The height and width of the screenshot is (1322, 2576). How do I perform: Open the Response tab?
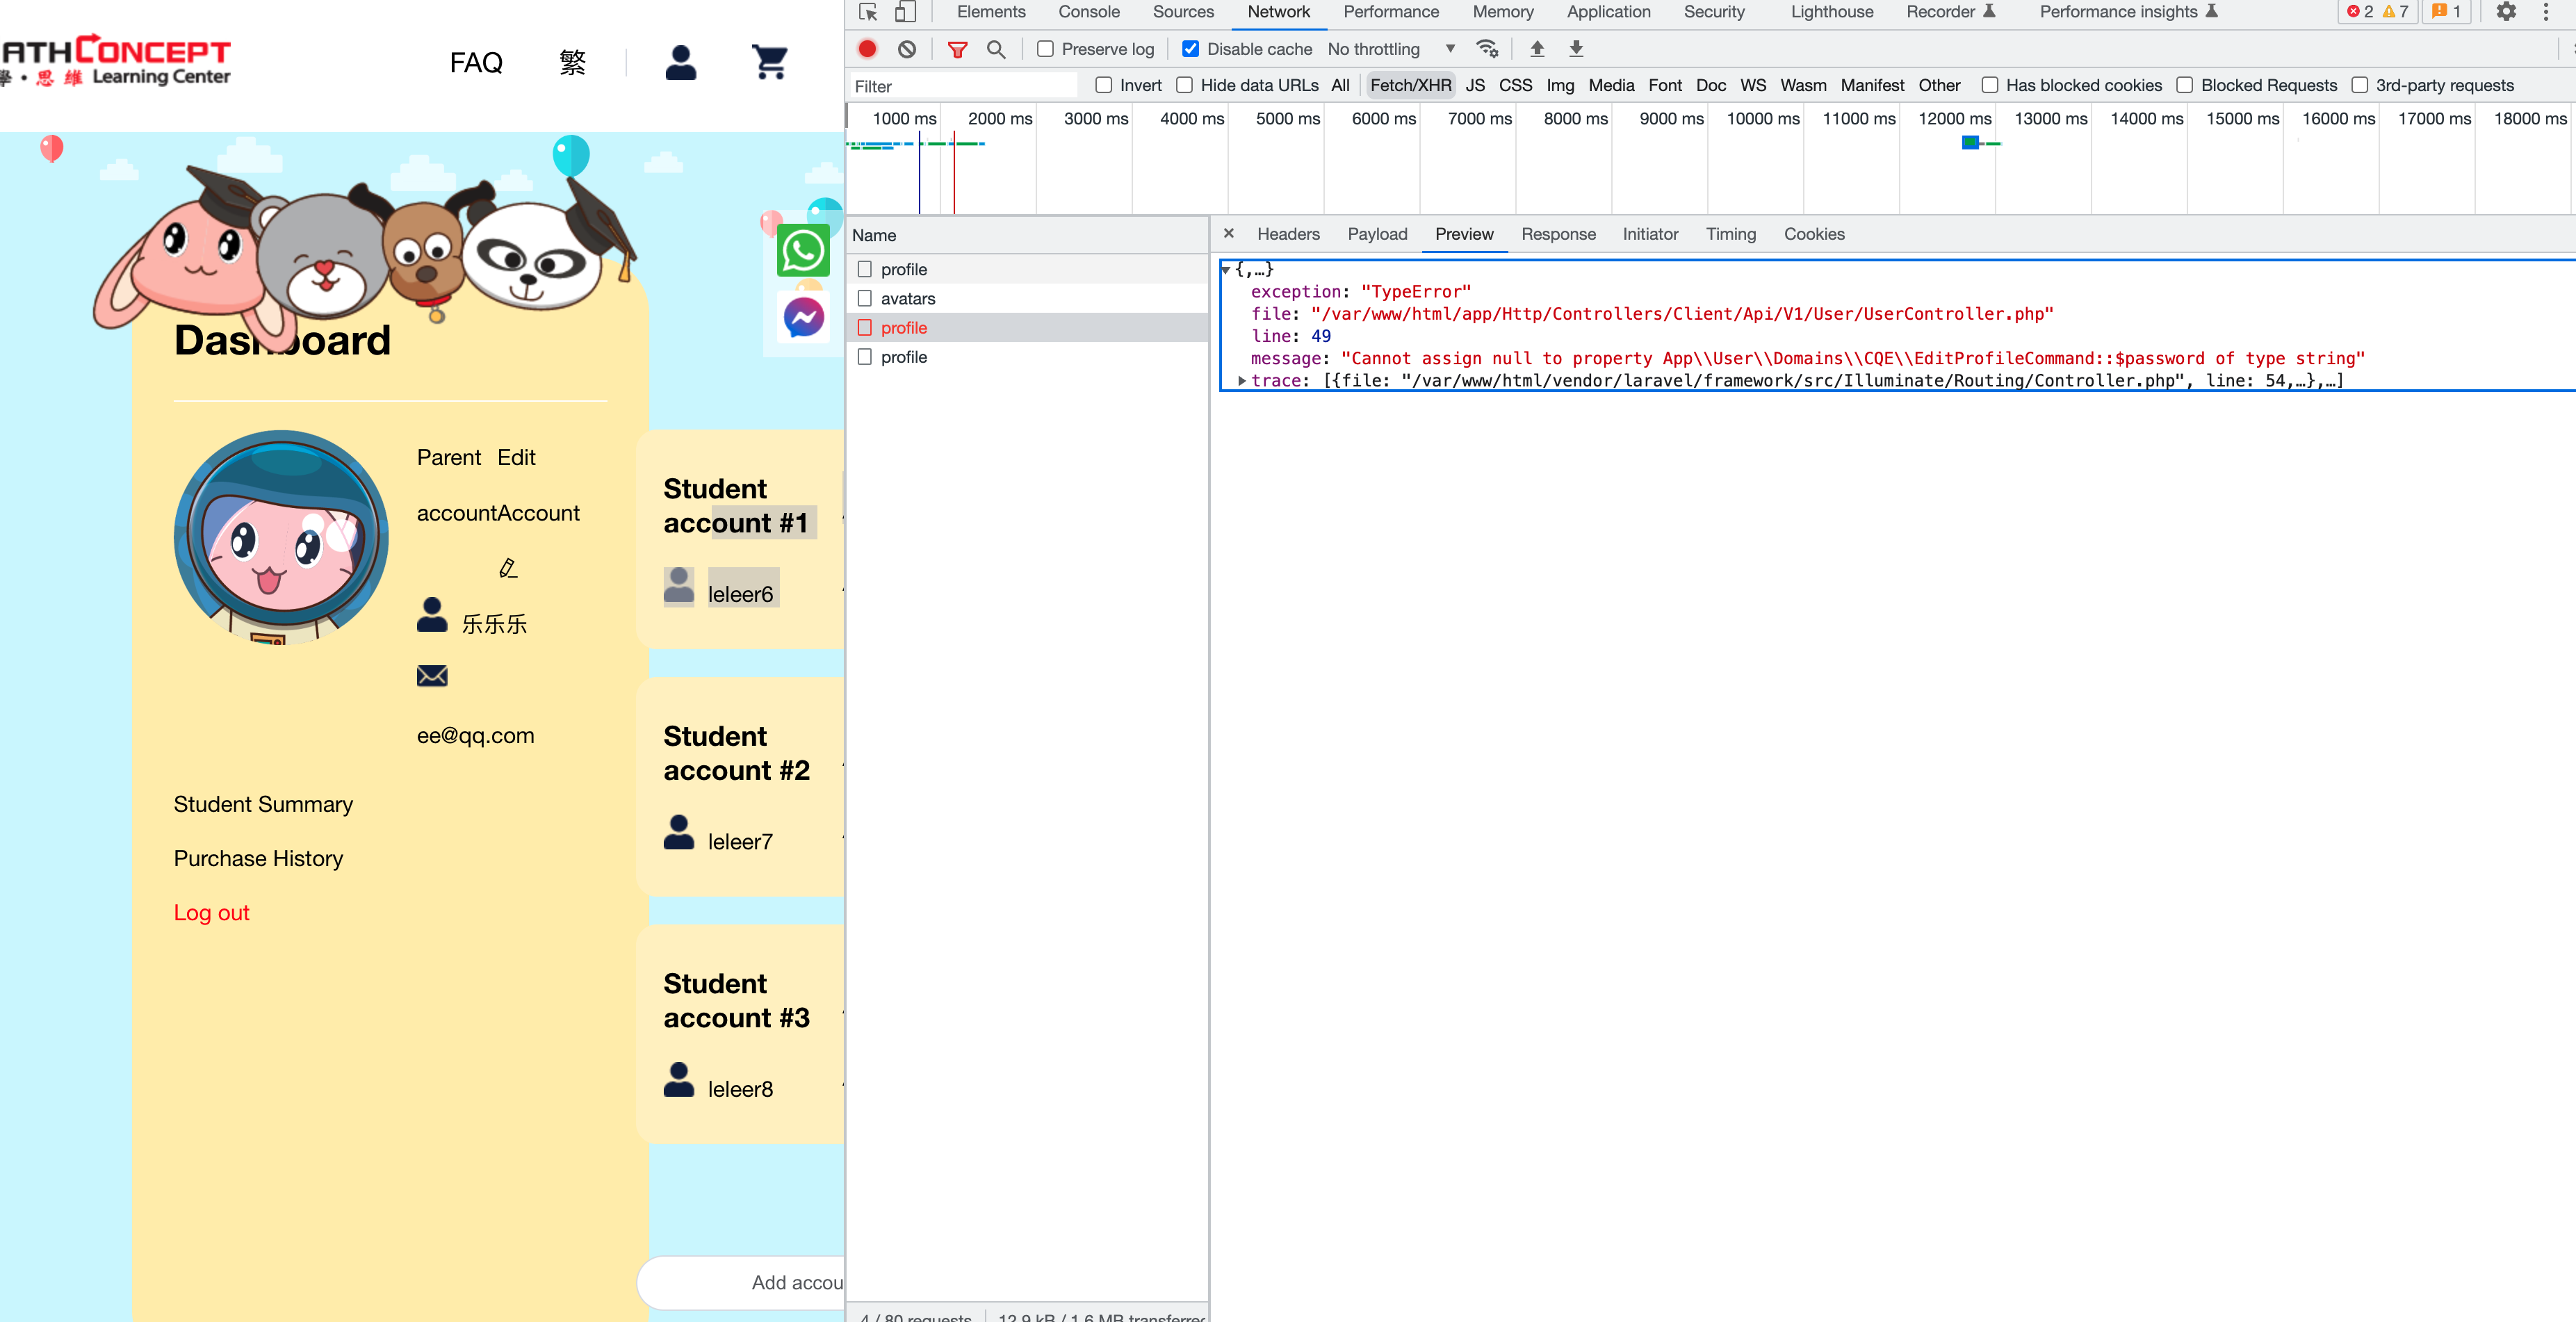[1558, 234]
